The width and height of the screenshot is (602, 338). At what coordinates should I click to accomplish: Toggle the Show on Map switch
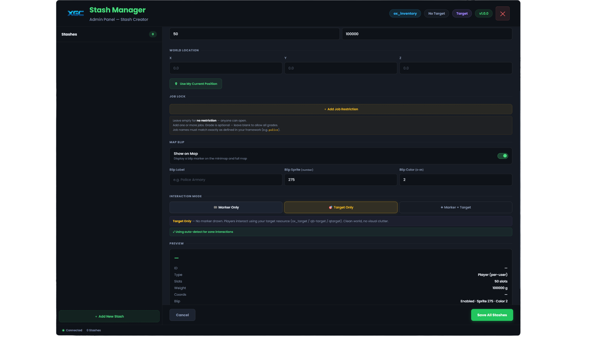[x=503, y=156]
